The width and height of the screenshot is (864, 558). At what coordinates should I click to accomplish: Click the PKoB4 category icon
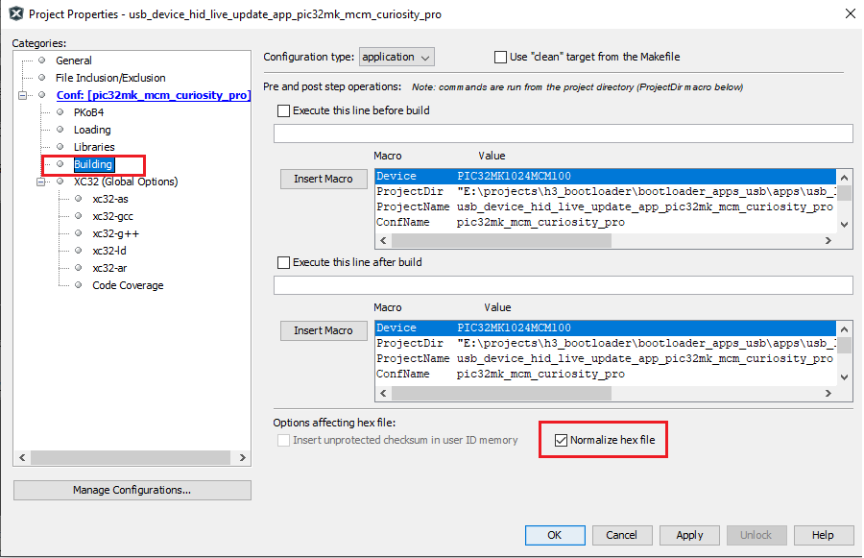coord(59,111)
